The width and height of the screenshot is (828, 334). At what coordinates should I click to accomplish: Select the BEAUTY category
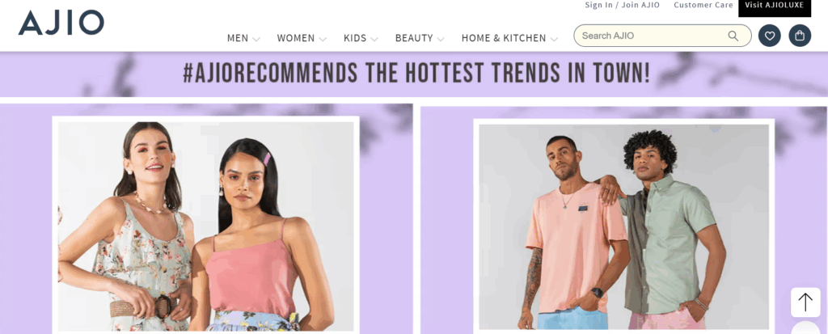[x=414, y=38]
